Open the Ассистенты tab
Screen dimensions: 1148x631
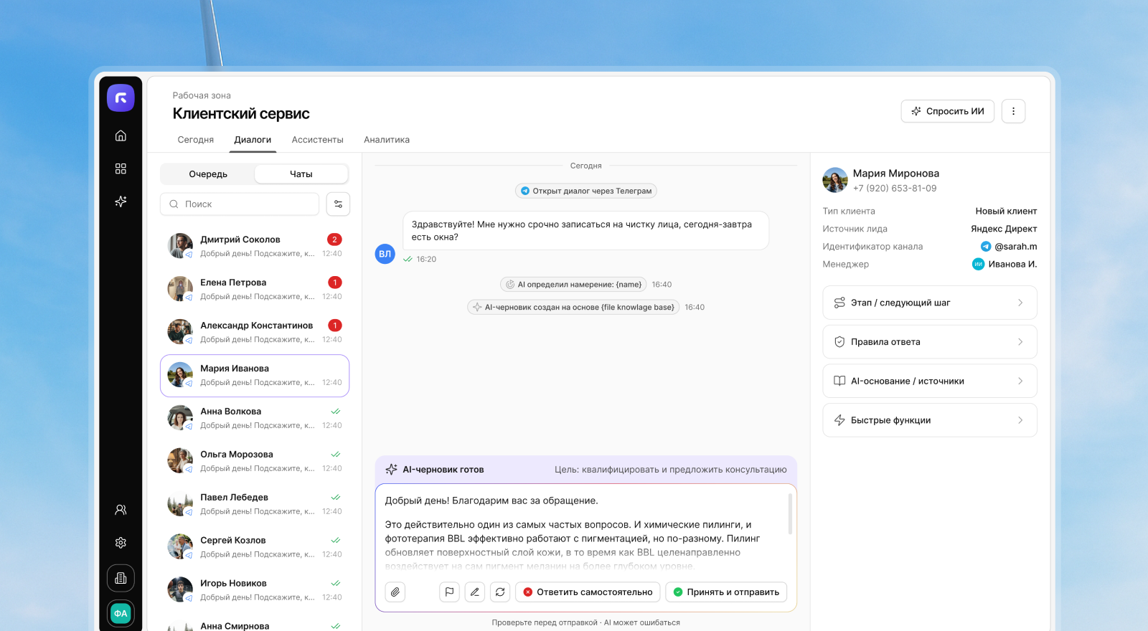point(318,140)
